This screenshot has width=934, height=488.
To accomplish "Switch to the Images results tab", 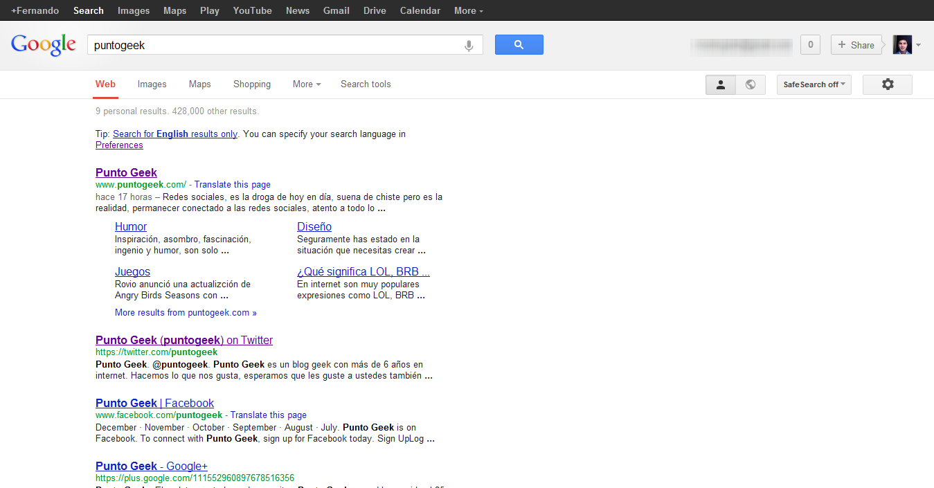I will coord(152,84).
